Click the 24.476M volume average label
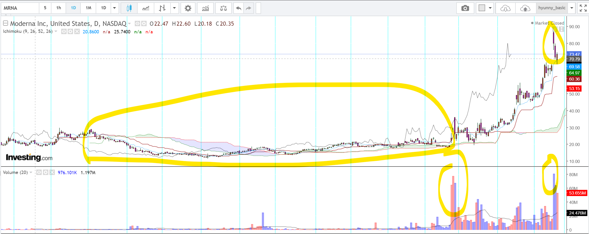Viewport: 589px width, 234px height. coord(577,213)
